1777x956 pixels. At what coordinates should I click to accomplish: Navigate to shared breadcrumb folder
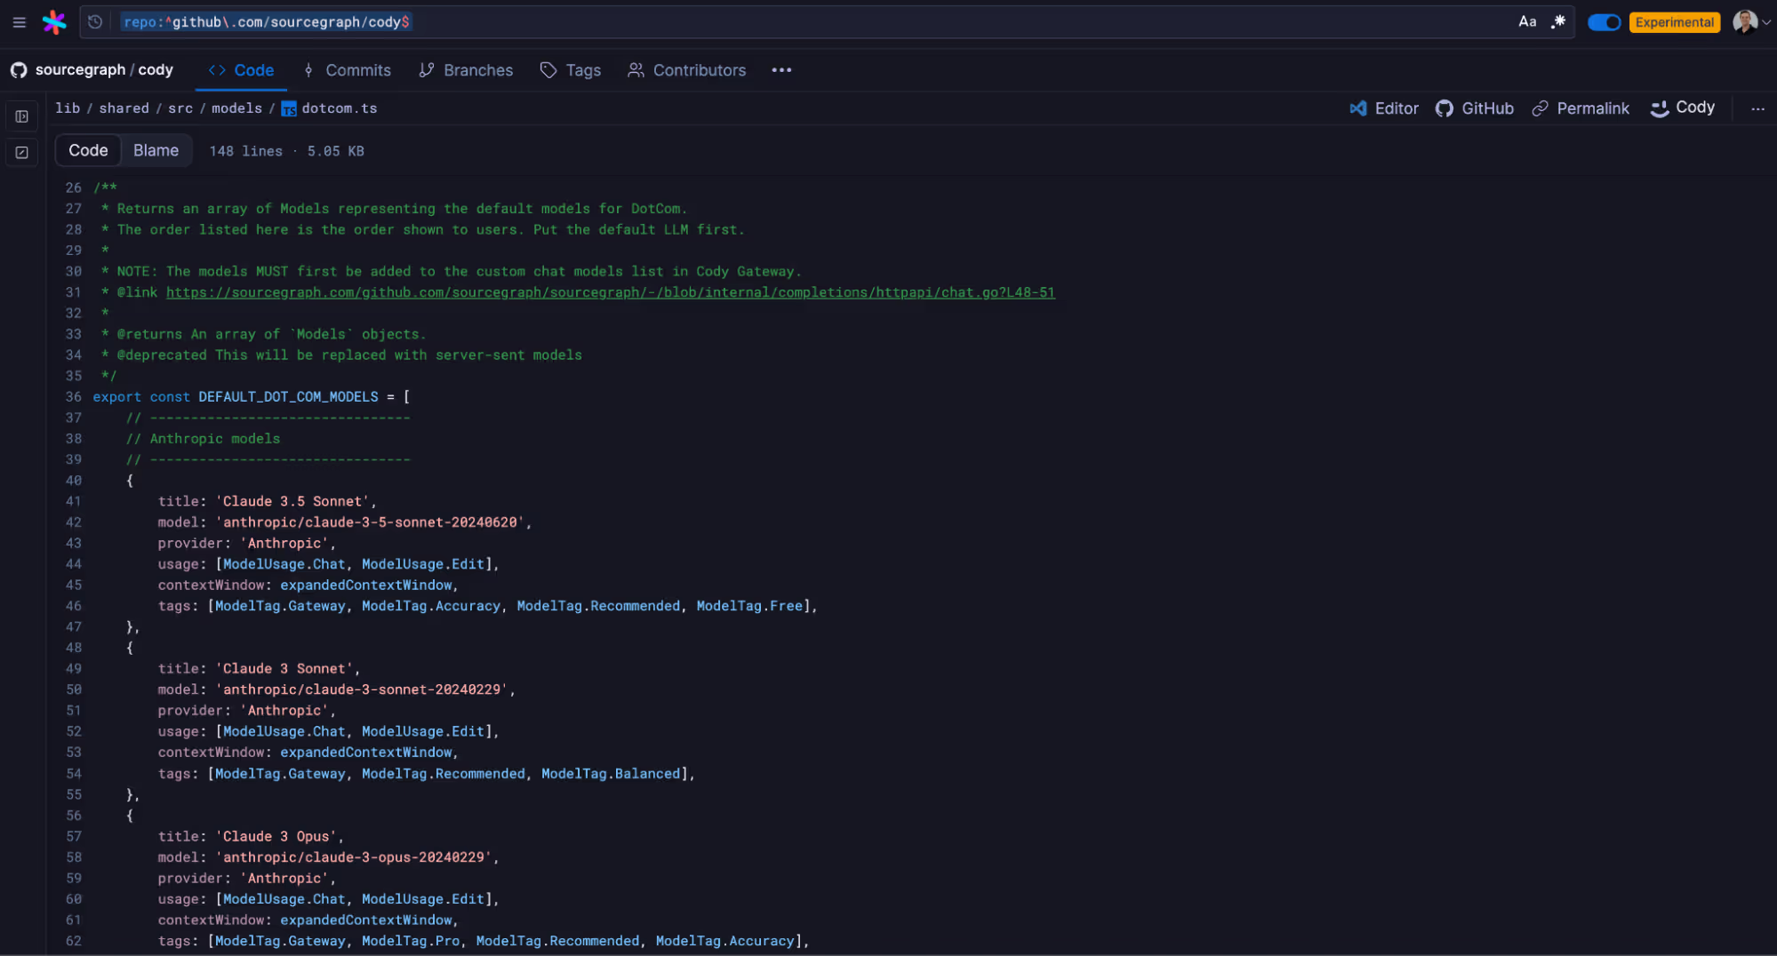(x=124, y=108)
